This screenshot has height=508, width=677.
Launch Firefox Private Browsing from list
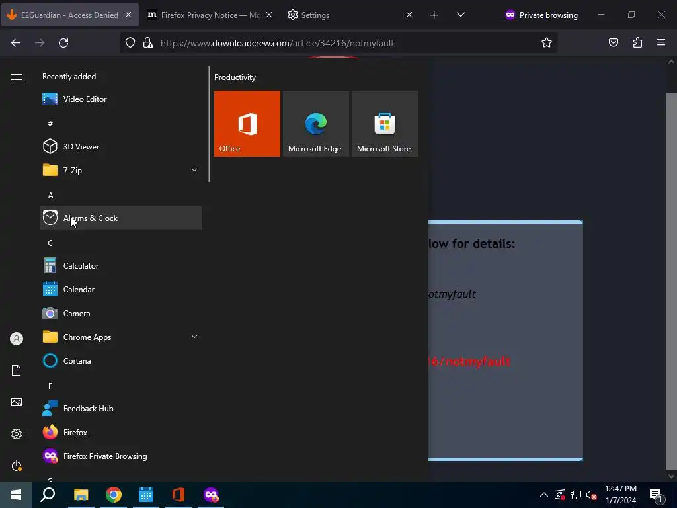pyautogui.click(x=121, y=456)
